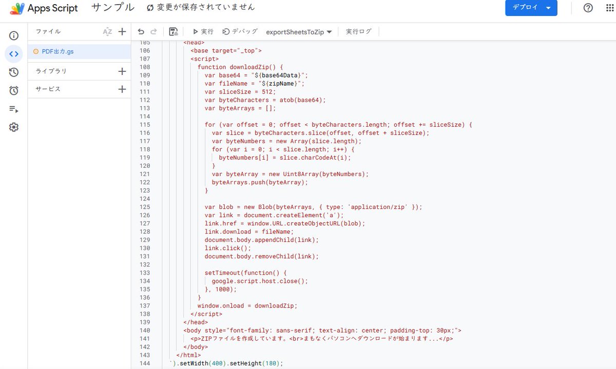Click the サービス section label
This screenshot has width=616, height=369.
(x=48, y=89)
